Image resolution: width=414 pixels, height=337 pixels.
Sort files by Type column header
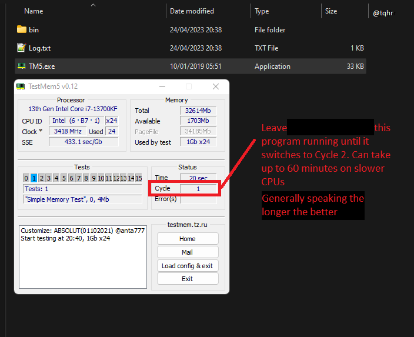[x=262, y=11]
